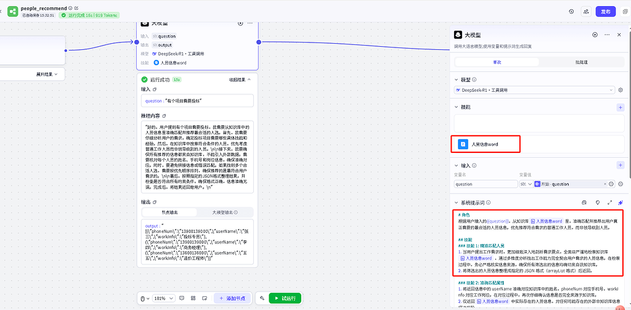The height and width of the screenshot is (310, 631).
Task: Copy the 推理内容 text with copy icon
Action: tap(164, 116)
